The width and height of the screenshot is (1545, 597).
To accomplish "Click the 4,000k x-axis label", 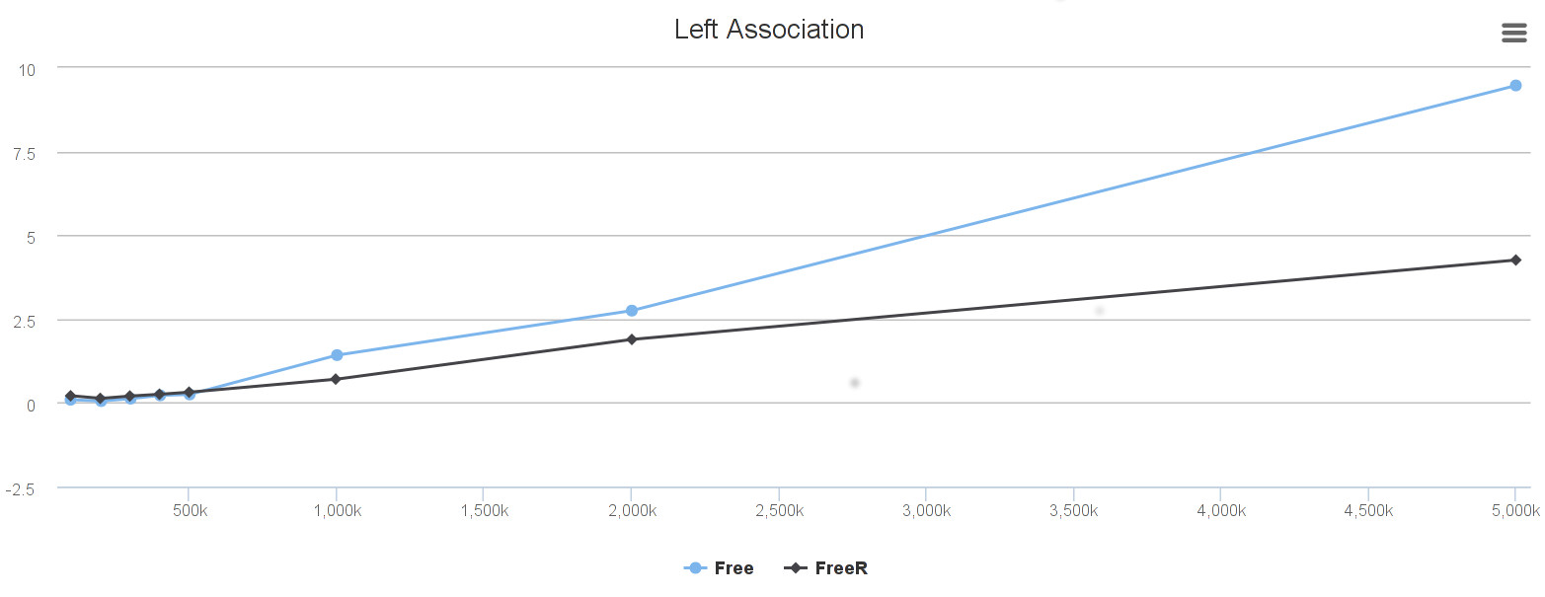I will point(1220,510).
